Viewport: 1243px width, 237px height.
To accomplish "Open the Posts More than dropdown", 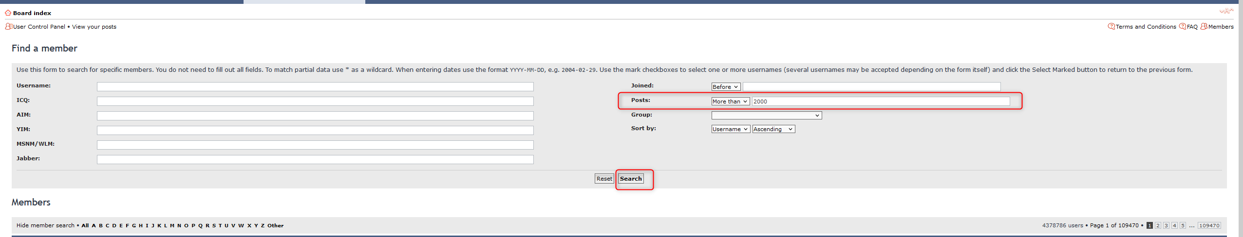I will click(730, 102).
